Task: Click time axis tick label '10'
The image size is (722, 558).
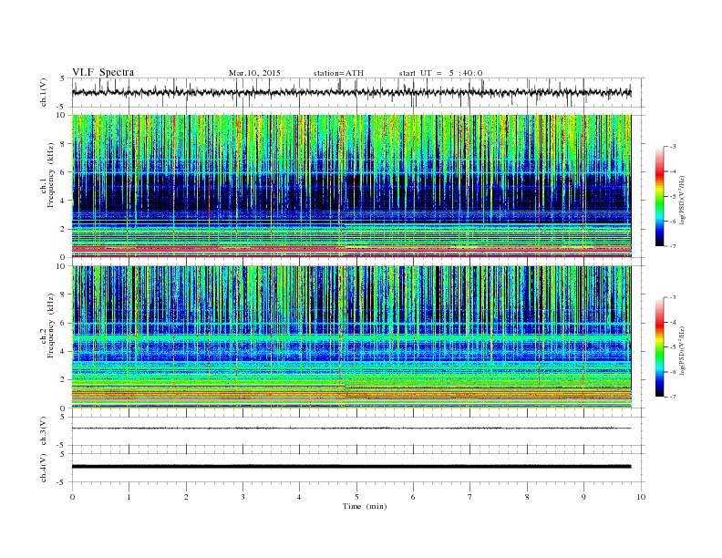Action: 641,497
